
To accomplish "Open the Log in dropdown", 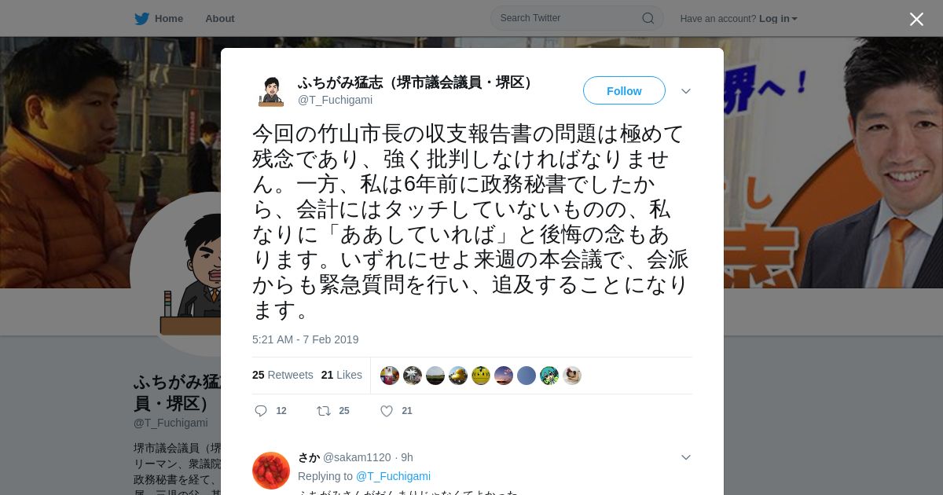I will pyautogui.click(x=778, y=19).
